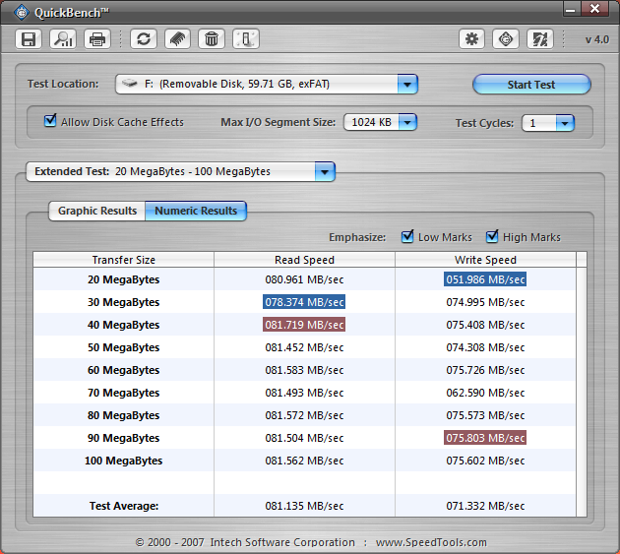Open the Test Location drive dropdown
The image size is (620, 554).
[407, 85]
